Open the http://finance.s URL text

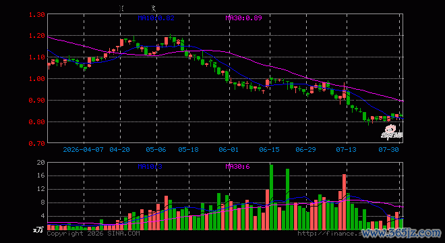[330, 234]
